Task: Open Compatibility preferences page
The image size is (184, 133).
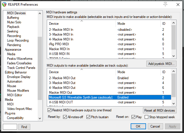Action: 15,118
